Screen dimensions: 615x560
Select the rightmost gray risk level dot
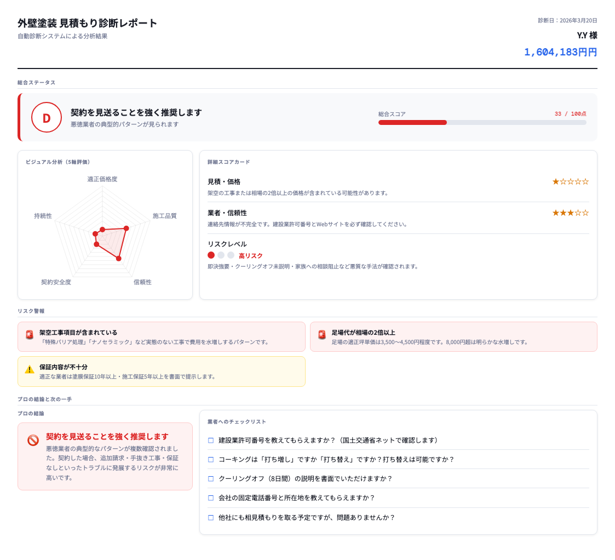pos(231,255)
